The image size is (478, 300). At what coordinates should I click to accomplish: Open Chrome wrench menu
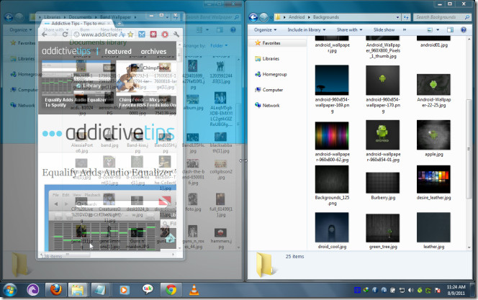coord(176,35)
